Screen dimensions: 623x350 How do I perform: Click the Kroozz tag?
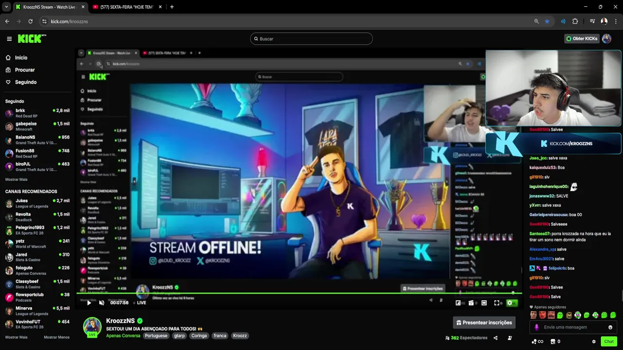[x=240, y=335]
